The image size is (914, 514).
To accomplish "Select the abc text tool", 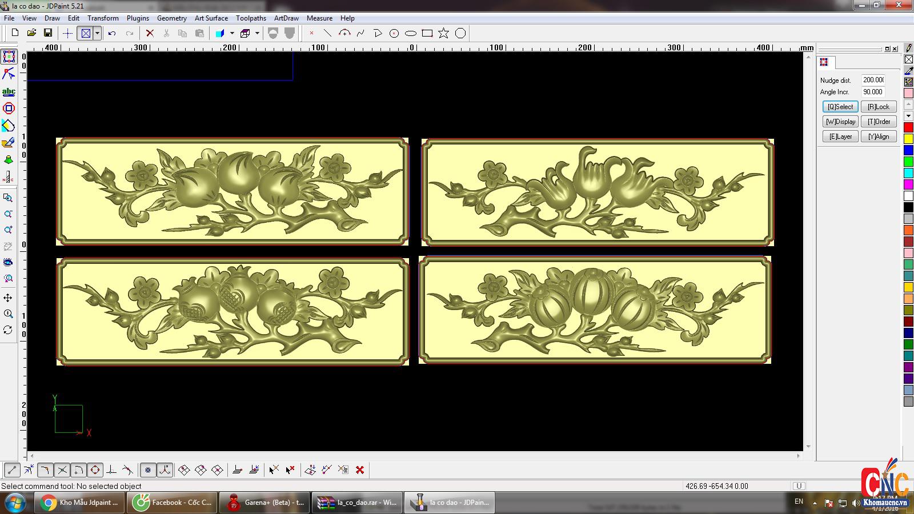I will tap(9, 91).
